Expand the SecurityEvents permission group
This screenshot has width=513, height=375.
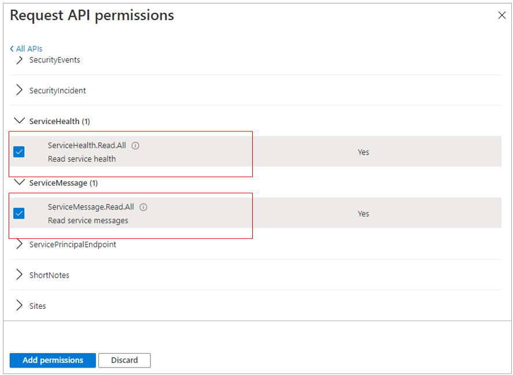coord(19,60)
